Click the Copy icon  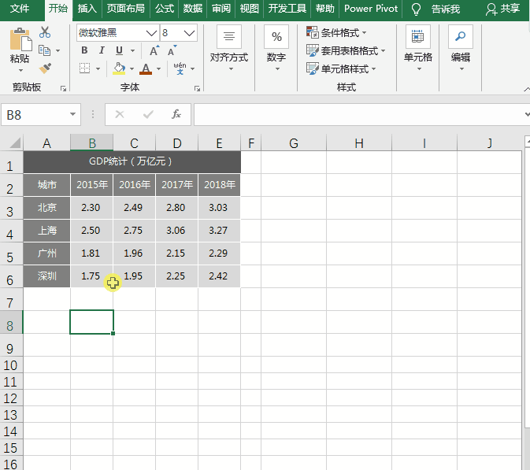click(x=45, y=50)
